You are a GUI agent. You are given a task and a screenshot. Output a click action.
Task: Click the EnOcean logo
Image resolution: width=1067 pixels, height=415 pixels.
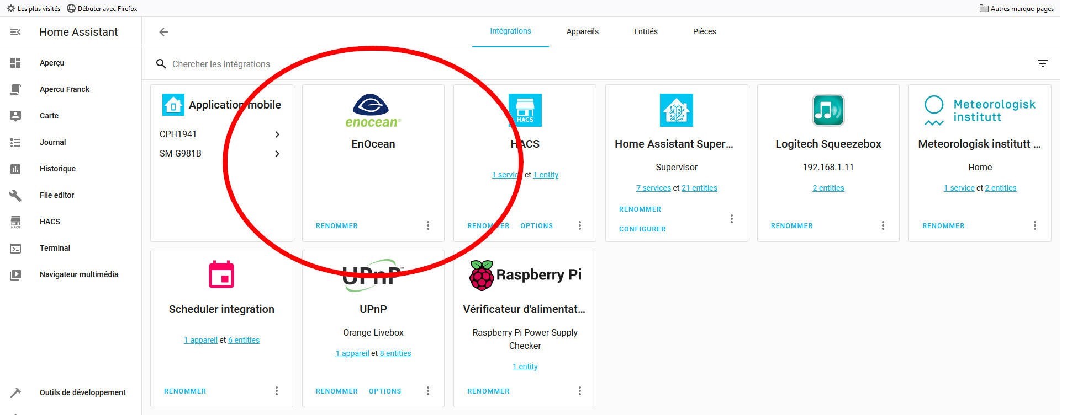(x=373, y=111)
